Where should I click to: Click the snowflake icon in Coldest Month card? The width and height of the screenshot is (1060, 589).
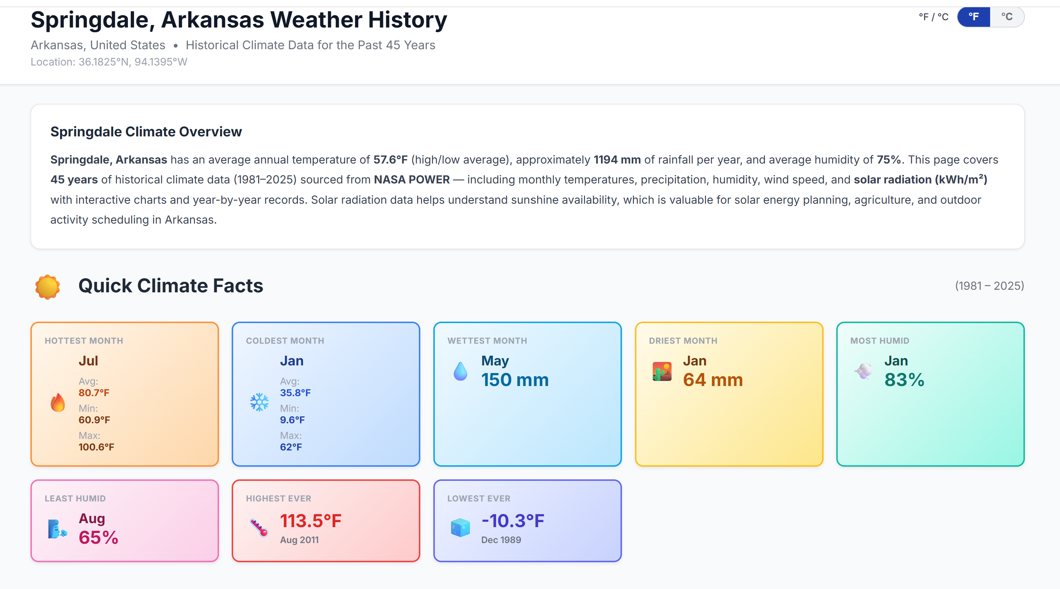pos(259,402)
